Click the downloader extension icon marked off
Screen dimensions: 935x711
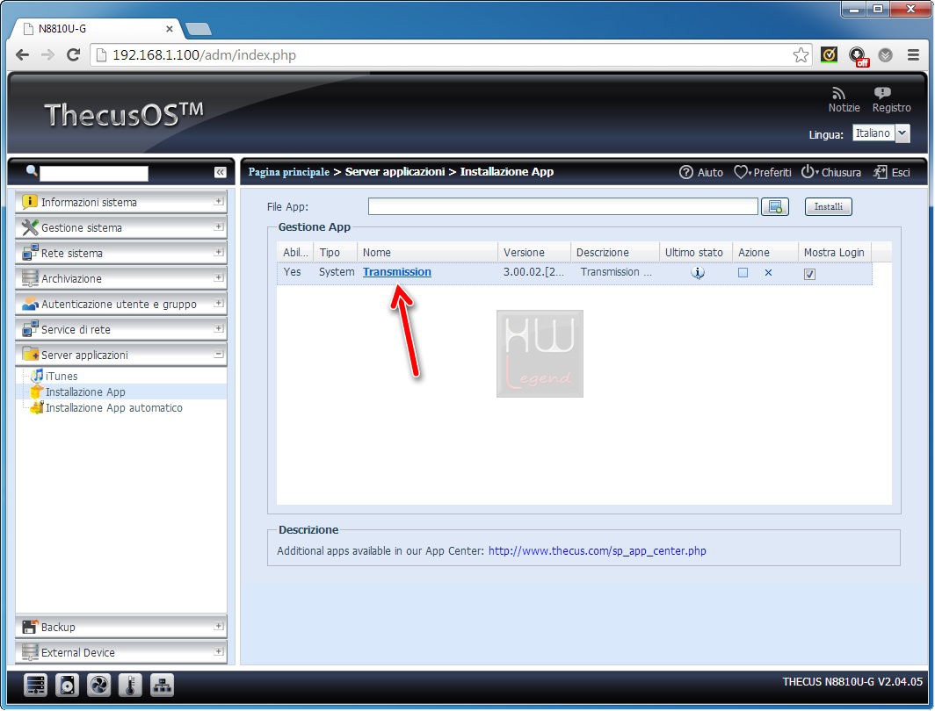click(858, 56)
